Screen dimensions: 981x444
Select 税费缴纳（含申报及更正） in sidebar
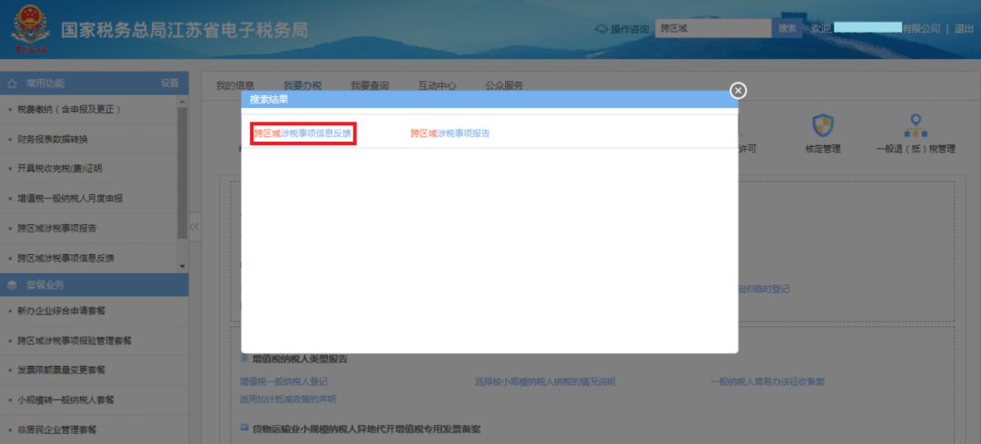(x=69, y=110)
